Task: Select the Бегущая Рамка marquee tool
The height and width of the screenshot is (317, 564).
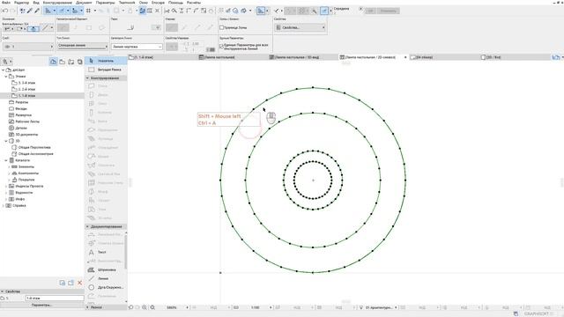Action: tap(106, 70)
